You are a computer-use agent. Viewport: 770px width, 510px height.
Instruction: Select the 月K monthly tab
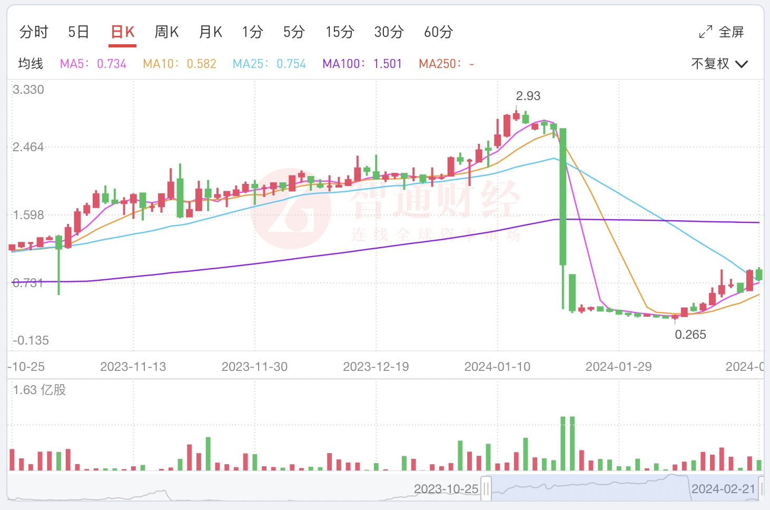point(211,32)
